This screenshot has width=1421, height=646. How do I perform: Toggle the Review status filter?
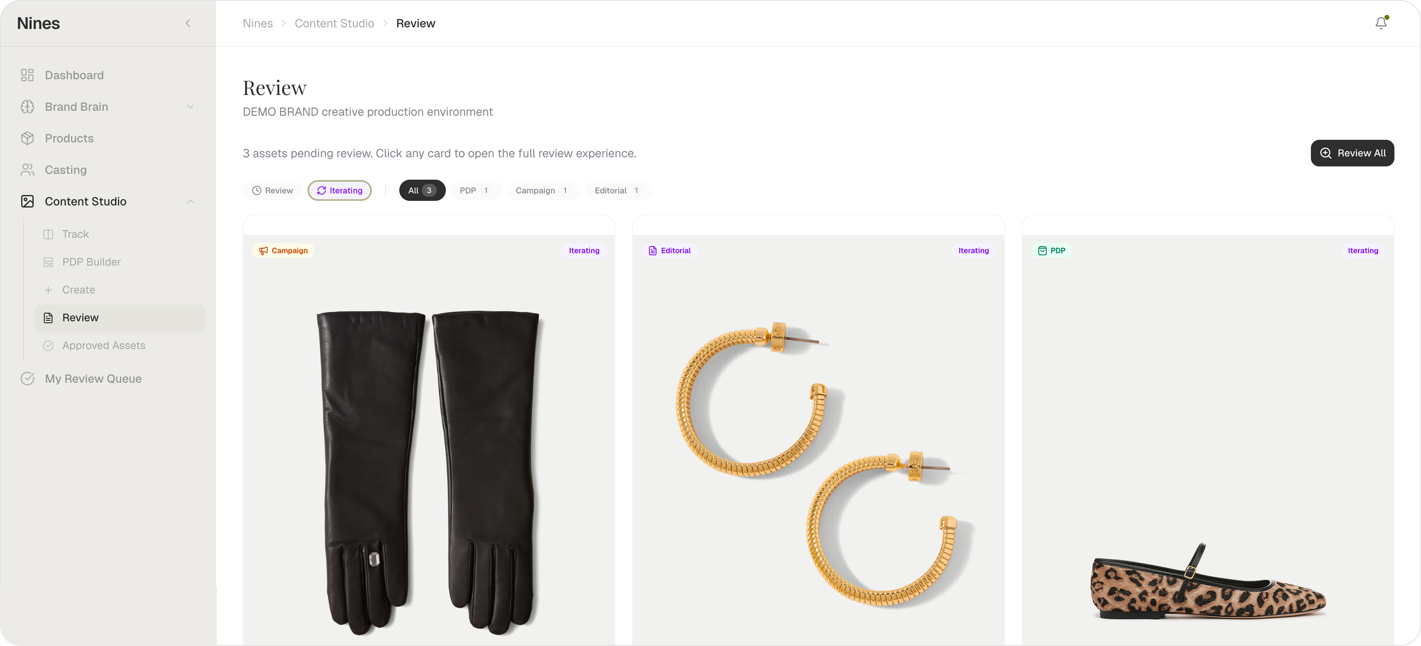tap(273, 191)
